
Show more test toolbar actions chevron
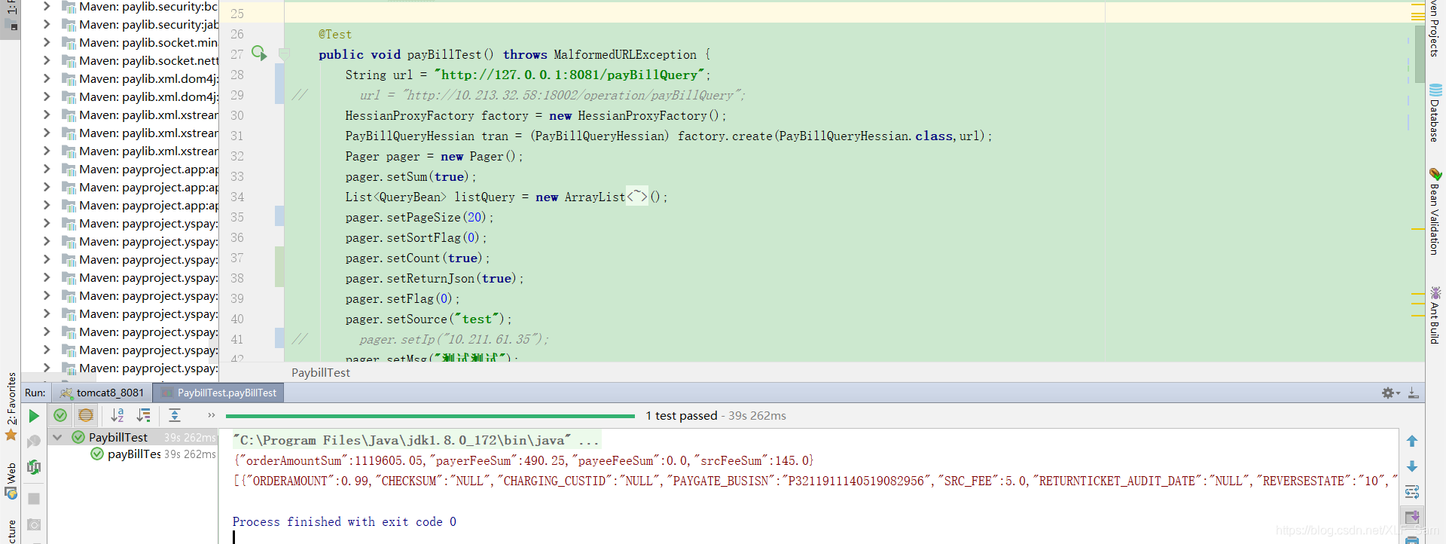[x=212, y=415]
